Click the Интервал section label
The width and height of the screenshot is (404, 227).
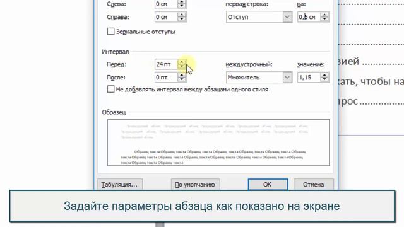coord(115,52)
